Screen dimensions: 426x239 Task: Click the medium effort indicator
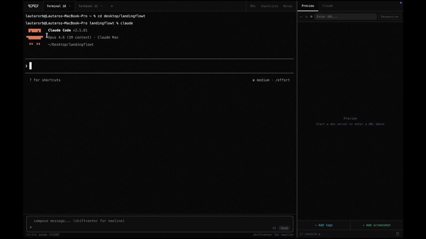point(271,80)
